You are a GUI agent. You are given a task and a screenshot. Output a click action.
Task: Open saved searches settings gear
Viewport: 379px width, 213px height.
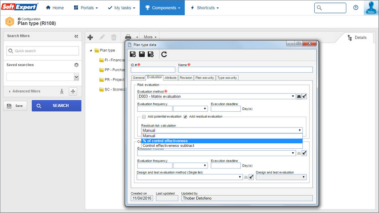pos(77,65)
